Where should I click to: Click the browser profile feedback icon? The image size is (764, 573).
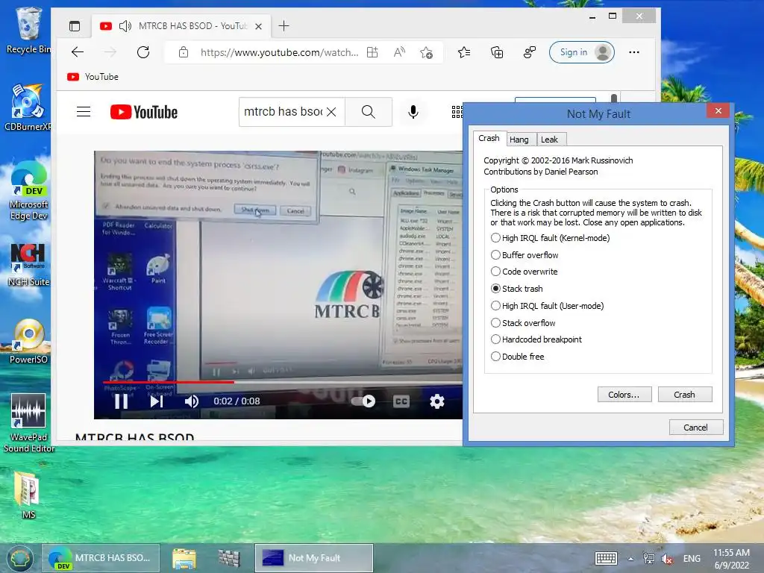pyautogui.click(x=530, y=52)
